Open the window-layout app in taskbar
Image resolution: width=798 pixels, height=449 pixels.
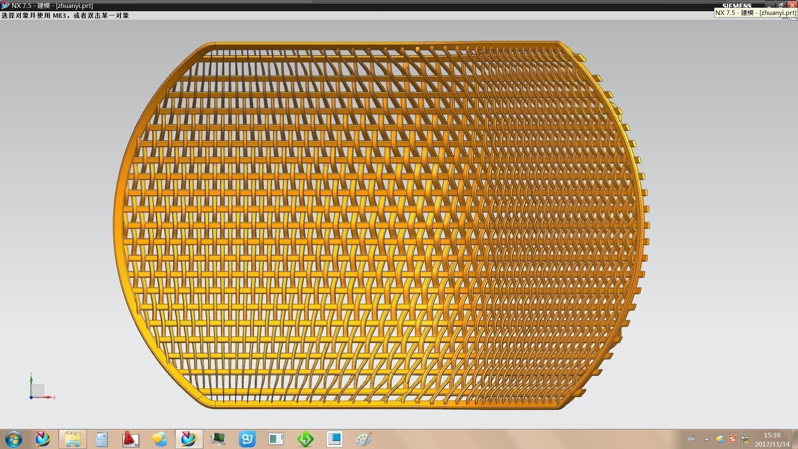tap(276, 439)
